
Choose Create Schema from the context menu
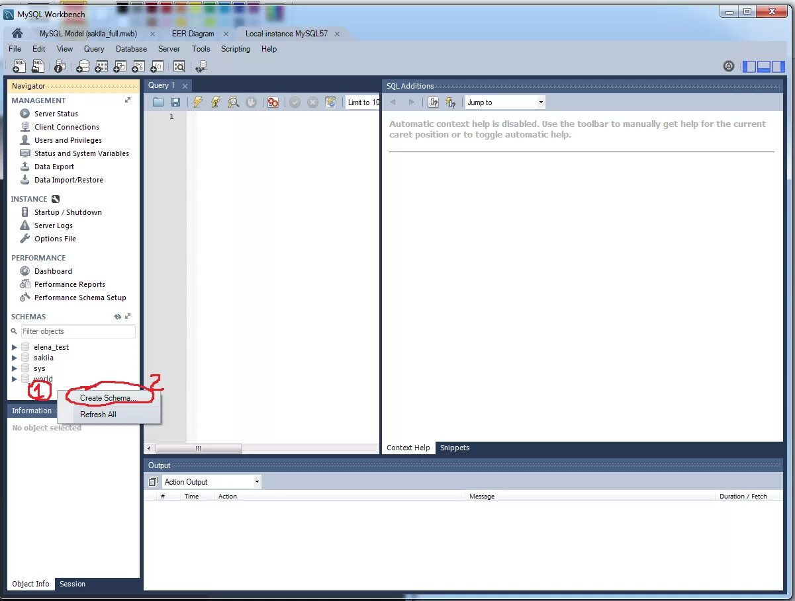[x=108, y=398]
